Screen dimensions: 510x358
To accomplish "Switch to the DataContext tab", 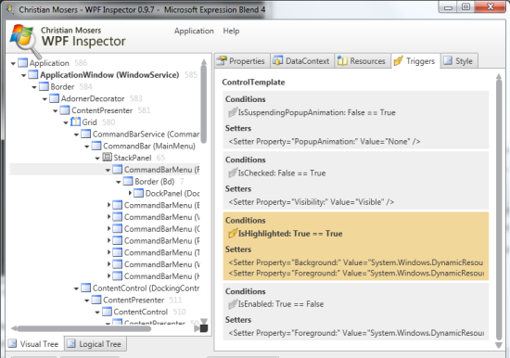I will click(302, 61).
